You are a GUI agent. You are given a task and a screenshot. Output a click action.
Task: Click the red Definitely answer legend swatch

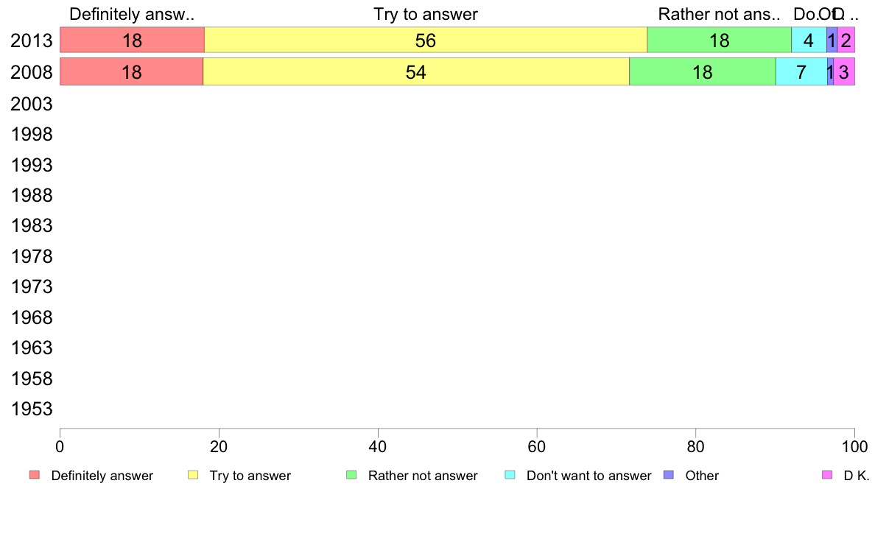pos(35,475)
